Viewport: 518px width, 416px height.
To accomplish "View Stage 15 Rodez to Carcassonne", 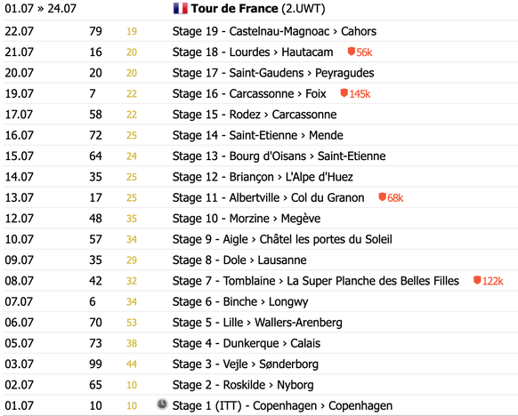I will pos(255,115).
